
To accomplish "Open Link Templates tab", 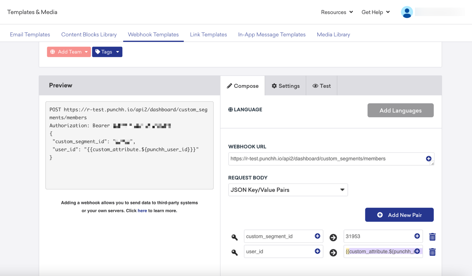I will coord(208,34).
